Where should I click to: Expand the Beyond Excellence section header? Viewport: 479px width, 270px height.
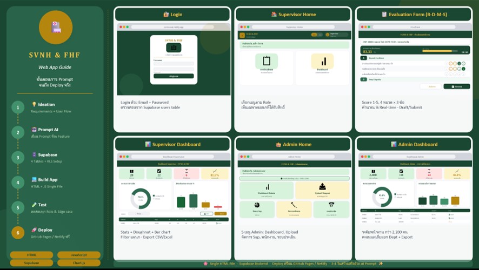pos(415,58)
